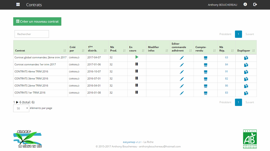Open report for CONTRATS 2ème TRIM 2016
This screenshot has height=151, width=270.
[205, 86]
